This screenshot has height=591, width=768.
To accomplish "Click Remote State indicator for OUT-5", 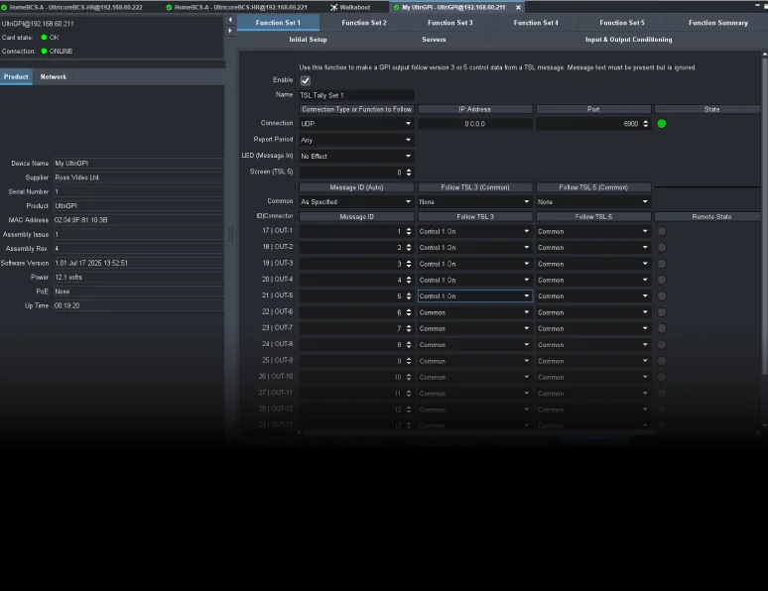I will coord(661,296).
